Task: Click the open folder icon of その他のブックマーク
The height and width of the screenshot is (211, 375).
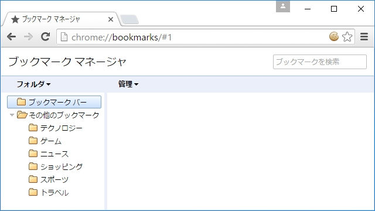Action: pos(22,115)
